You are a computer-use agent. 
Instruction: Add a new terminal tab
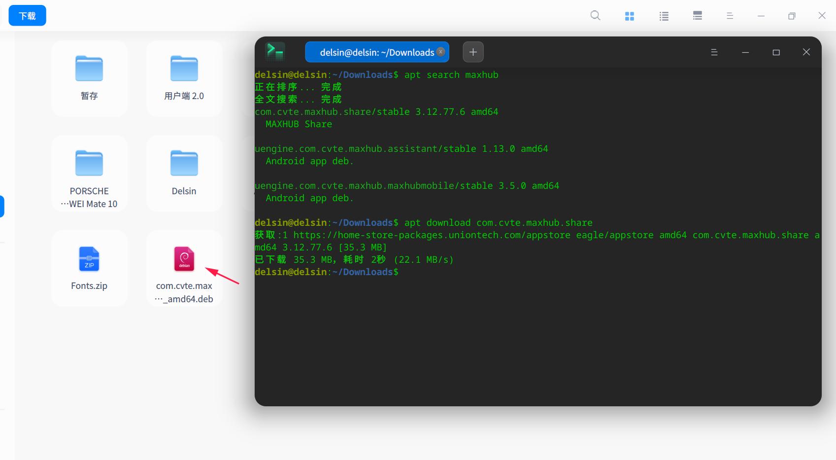coord(473,52)
